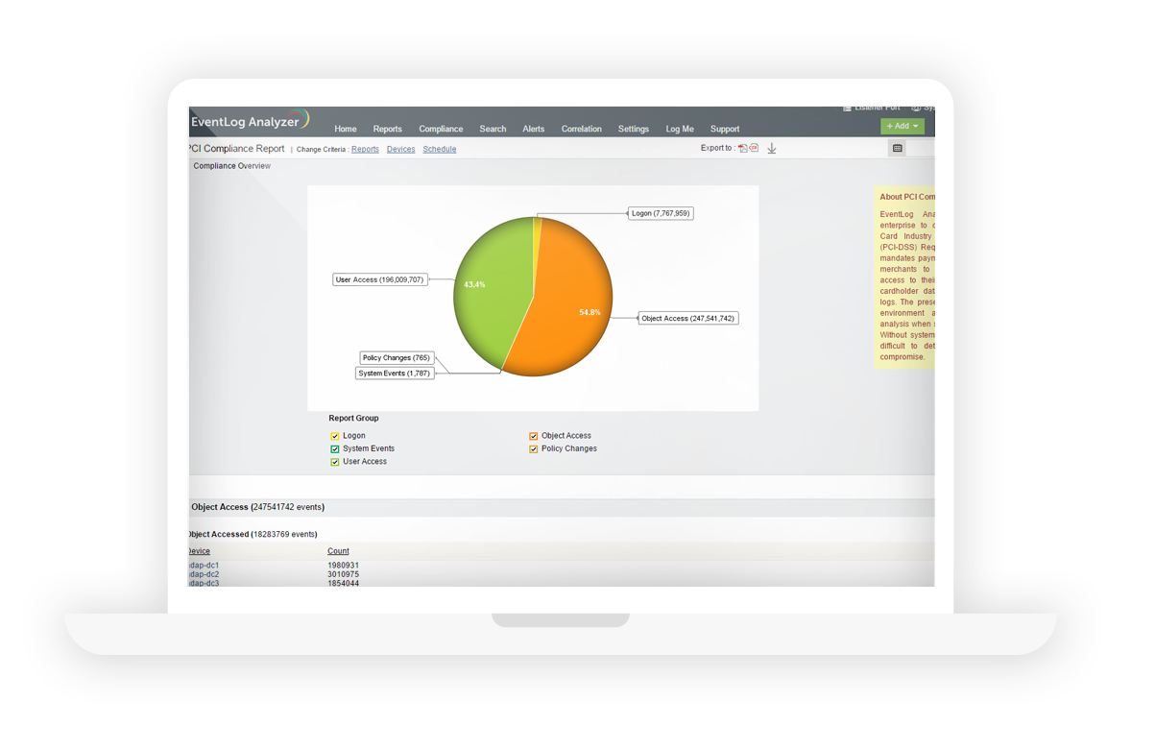Open the Settings tab
The height and width of the screenshot is (749, 1155).
pos(634,129)
